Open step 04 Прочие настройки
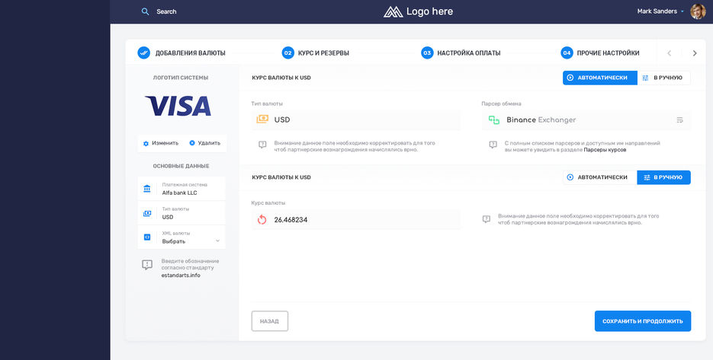The height and width of the screenshot is (360, 713). 600,53
